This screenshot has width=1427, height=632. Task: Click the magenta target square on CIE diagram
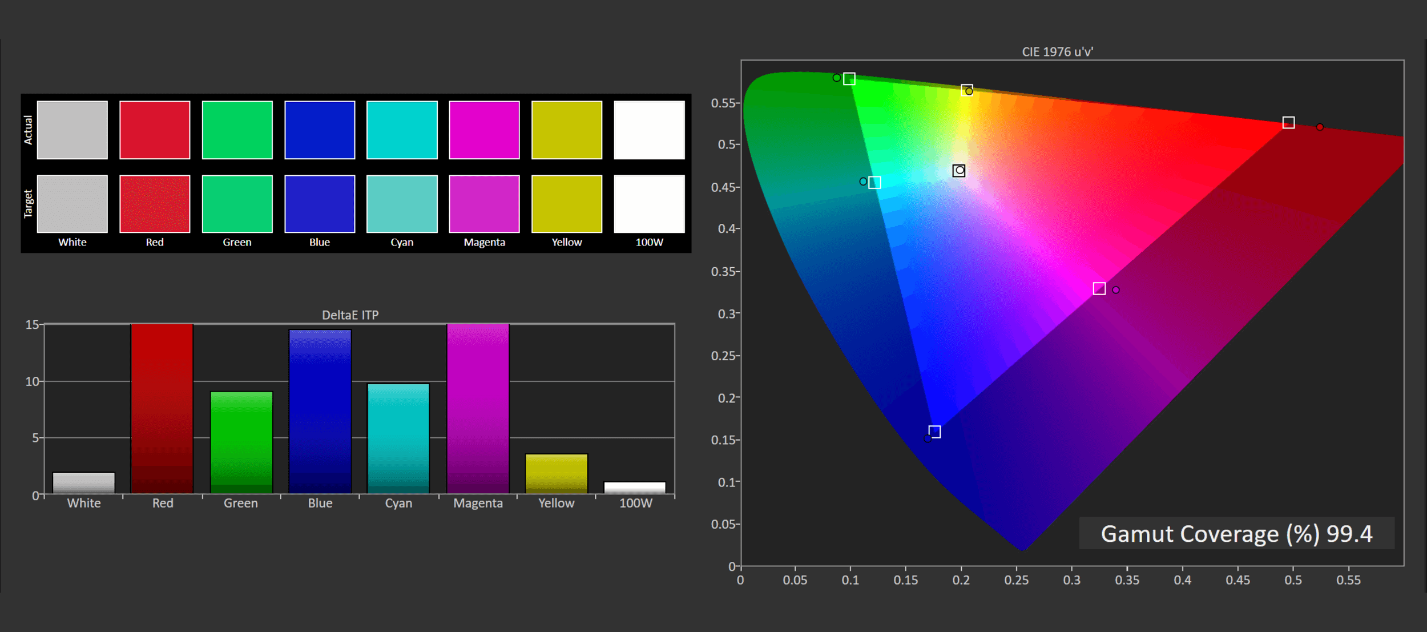[x=1099, y=289]
